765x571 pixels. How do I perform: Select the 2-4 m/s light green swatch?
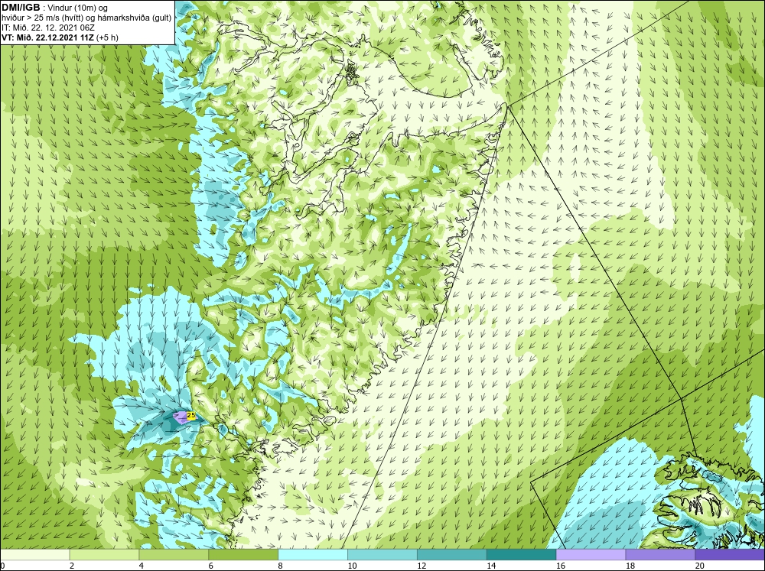(104, 555)
